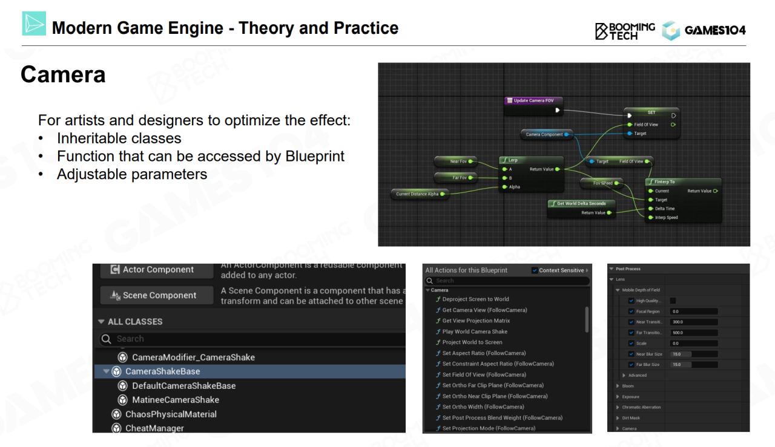Image resolution: width=775 pixels, height=447 pixels.
Task: Click the Get World Delta Seconds function icon
Action: (553, 204)
